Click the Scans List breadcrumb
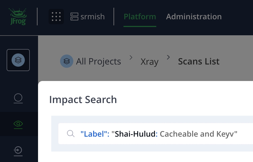Image resolution: width=253 pixels, height=162 pixels. [x=199, y=61]
